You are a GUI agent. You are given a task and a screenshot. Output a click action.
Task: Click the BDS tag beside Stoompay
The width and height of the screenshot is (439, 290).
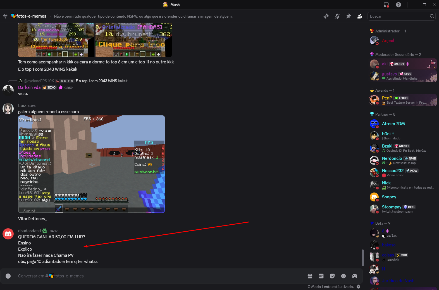[409, 207]
